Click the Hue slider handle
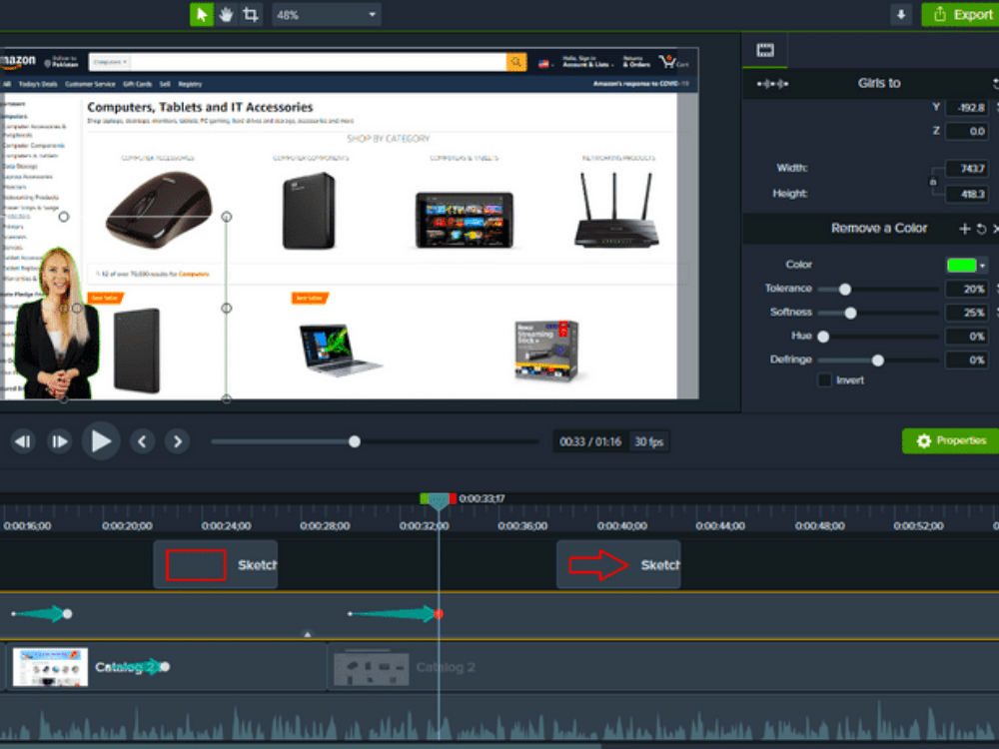 tap(823, 337)
